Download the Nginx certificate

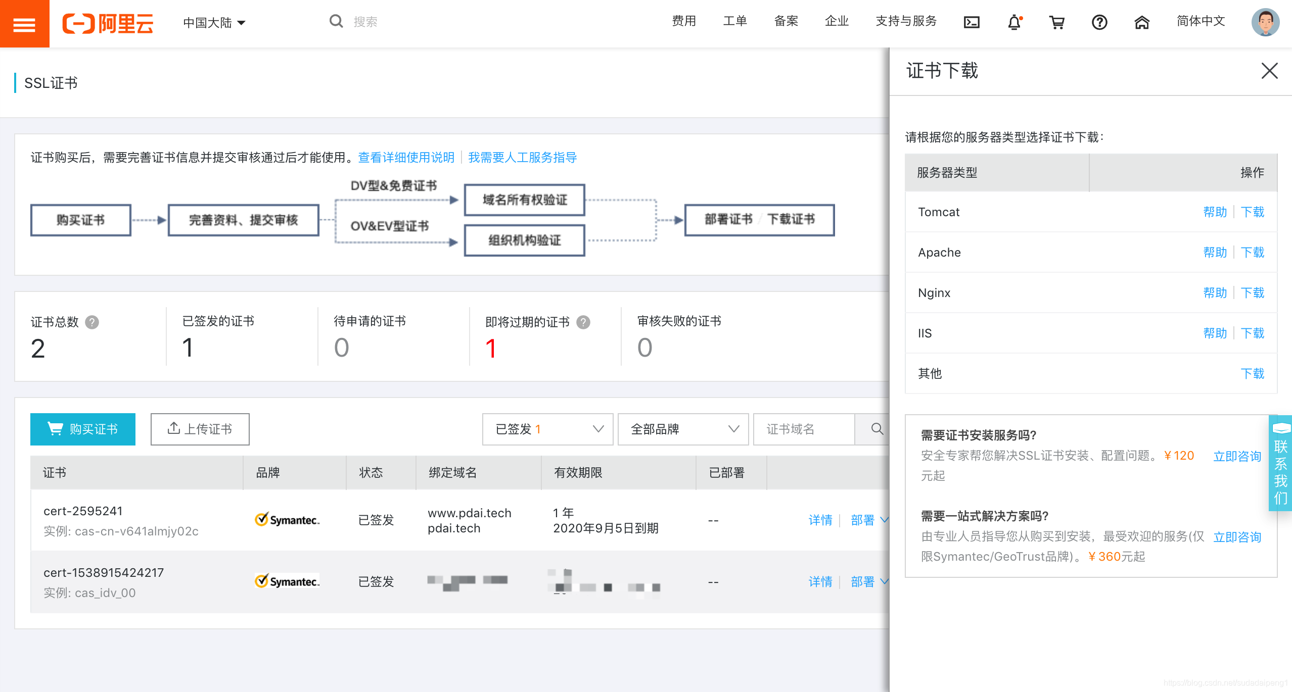tap(1252, 292)
